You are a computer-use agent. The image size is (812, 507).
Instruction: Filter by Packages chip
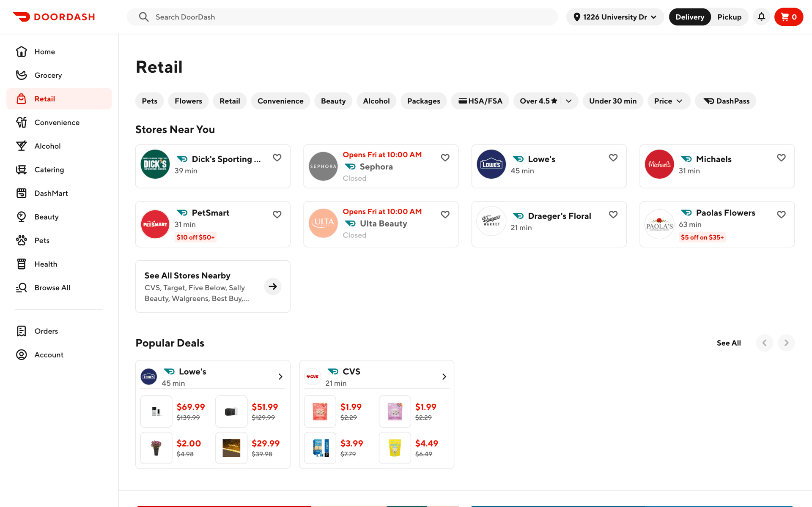point(424,101)
